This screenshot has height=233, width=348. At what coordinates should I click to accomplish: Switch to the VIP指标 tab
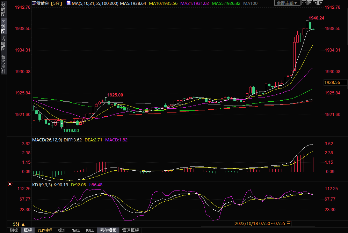point(45,230)
